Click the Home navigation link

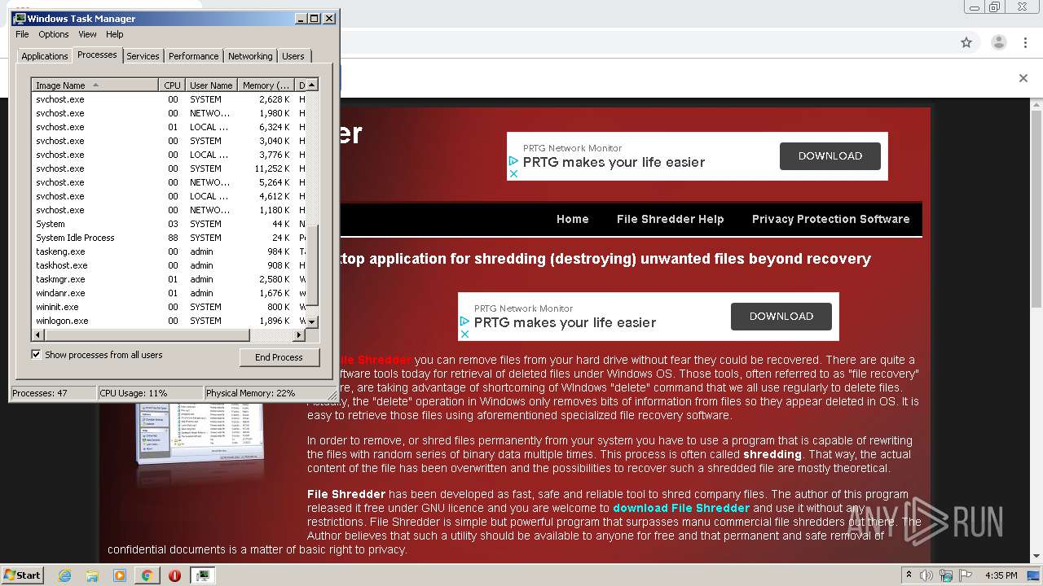[572, 219]
